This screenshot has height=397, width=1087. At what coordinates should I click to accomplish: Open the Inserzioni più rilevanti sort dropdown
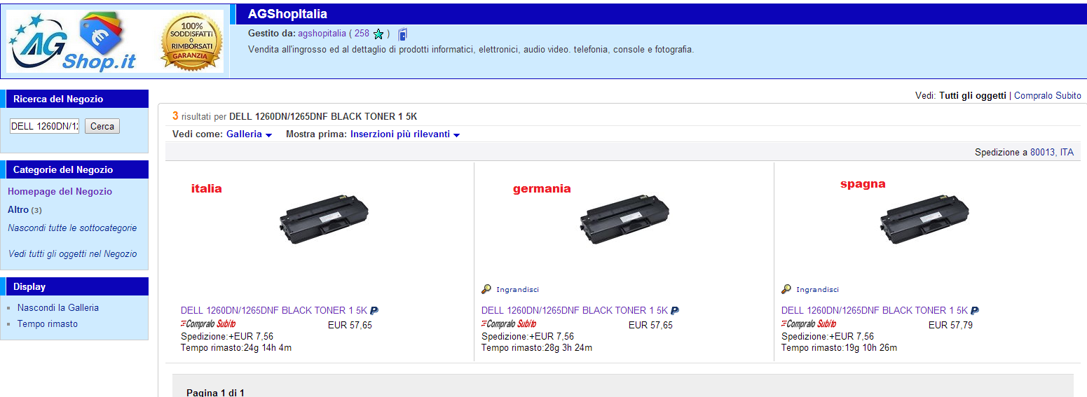tap(405, 134)
